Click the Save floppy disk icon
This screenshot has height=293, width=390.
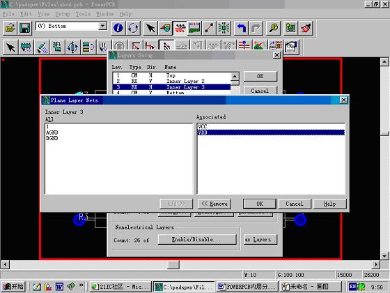(24, 28)
